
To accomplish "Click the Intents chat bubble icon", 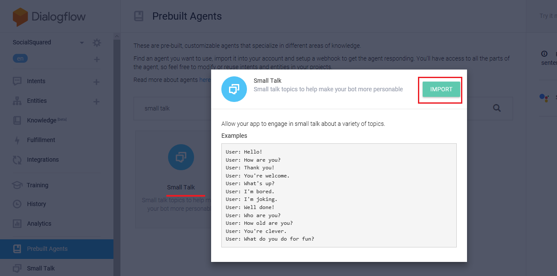I will 17,81.
